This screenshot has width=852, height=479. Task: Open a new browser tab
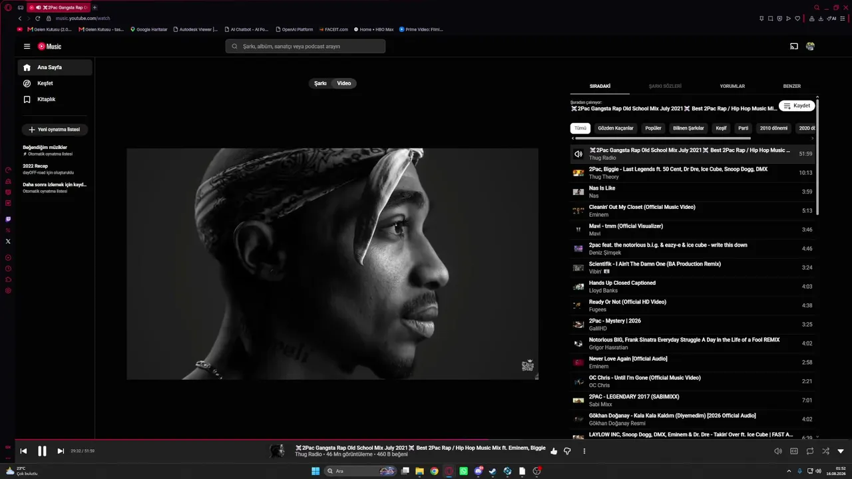click(95, 7)
